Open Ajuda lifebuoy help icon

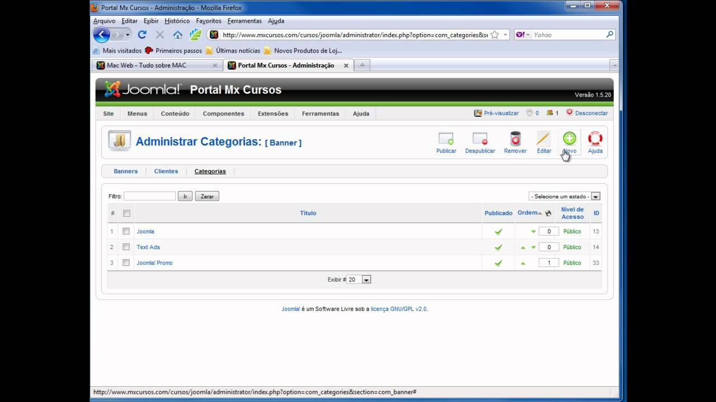pos(595,139)
